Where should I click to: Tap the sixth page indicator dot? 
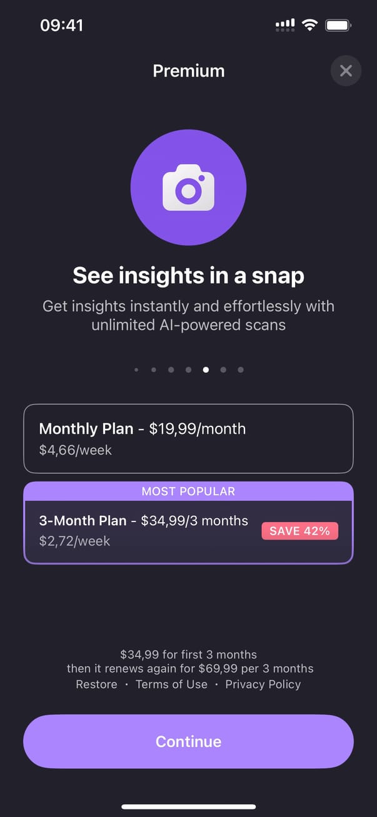pyautogui.click(x=223, y=370)
